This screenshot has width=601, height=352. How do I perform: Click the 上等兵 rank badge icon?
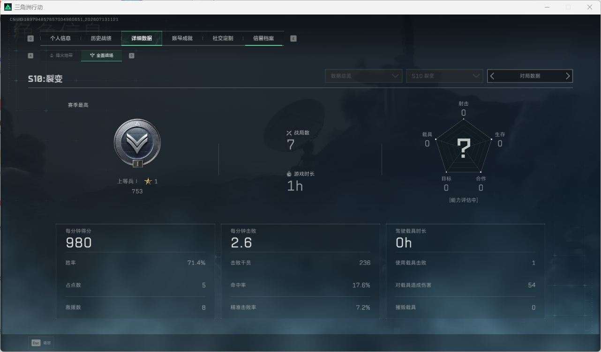click(x=137, y=143)
